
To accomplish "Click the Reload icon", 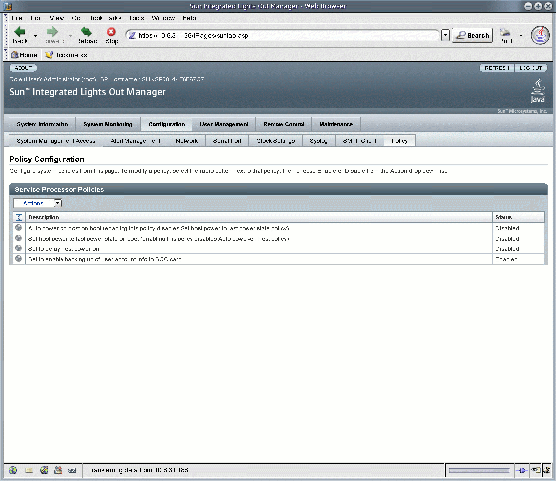I will click(86, 32).
